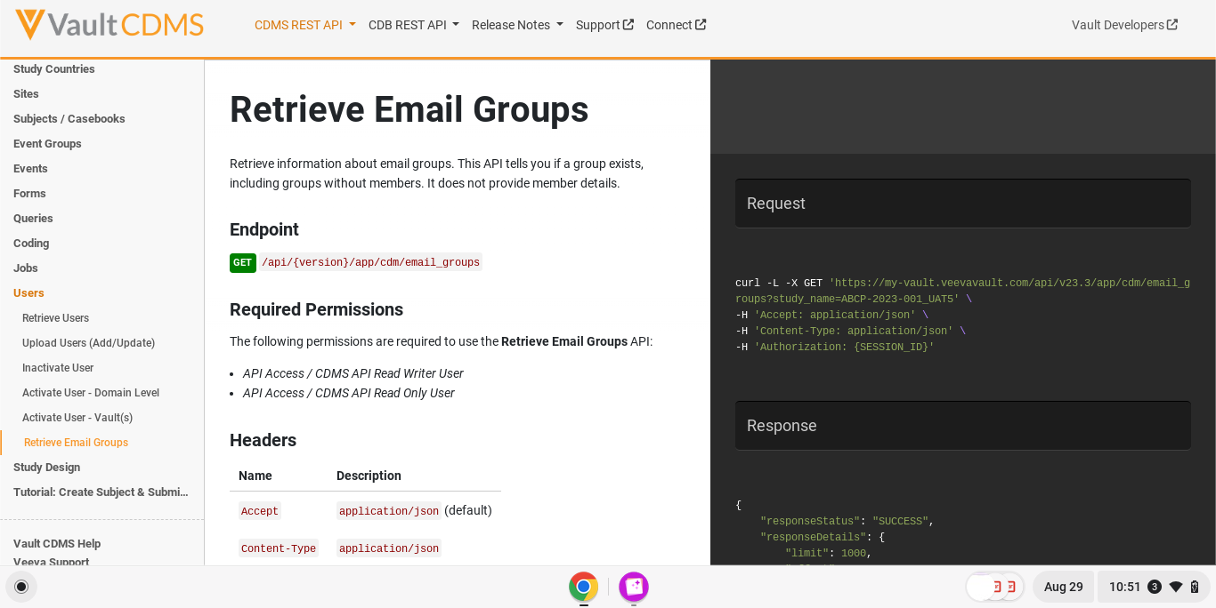Go to Vault Developers site
The image size is (1216, 608).
[x=1124, y=25]
